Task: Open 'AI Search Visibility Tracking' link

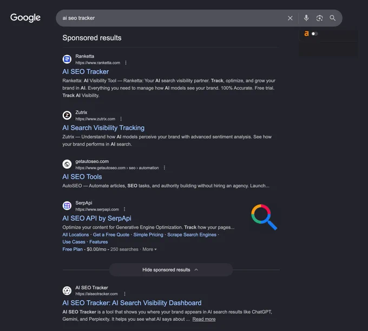Action: pos(103,128)
